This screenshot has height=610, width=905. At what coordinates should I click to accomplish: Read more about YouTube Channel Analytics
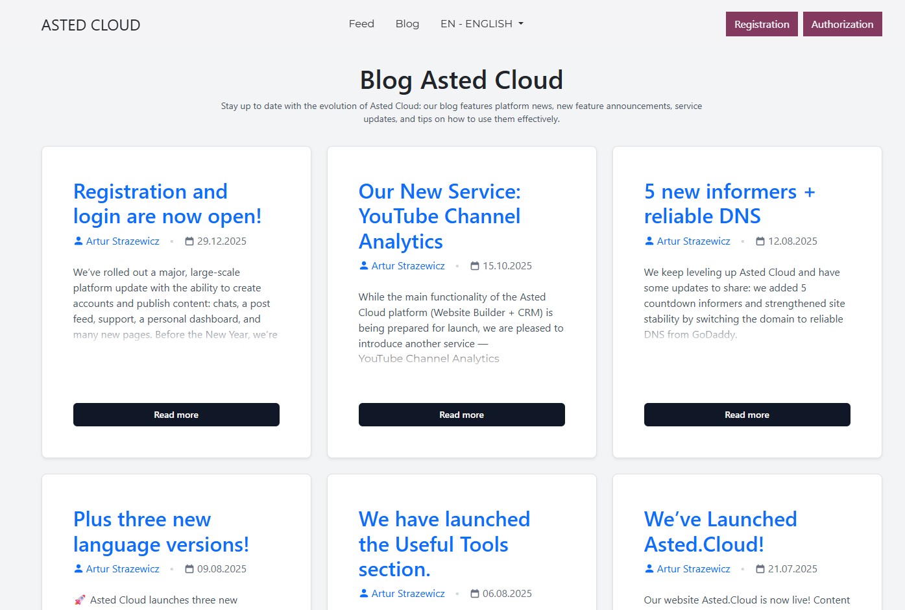tap(462, 415)
